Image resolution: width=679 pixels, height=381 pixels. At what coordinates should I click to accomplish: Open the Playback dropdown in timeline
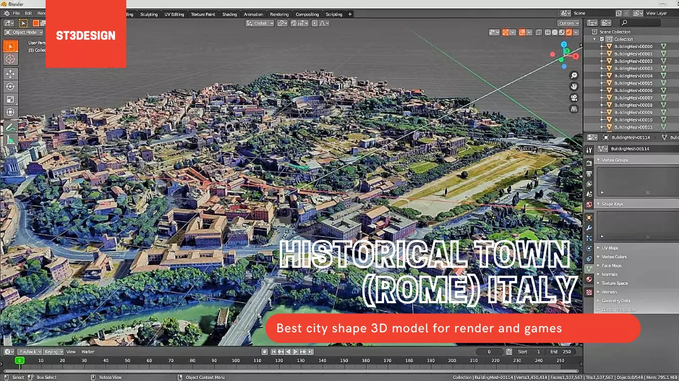29,351
